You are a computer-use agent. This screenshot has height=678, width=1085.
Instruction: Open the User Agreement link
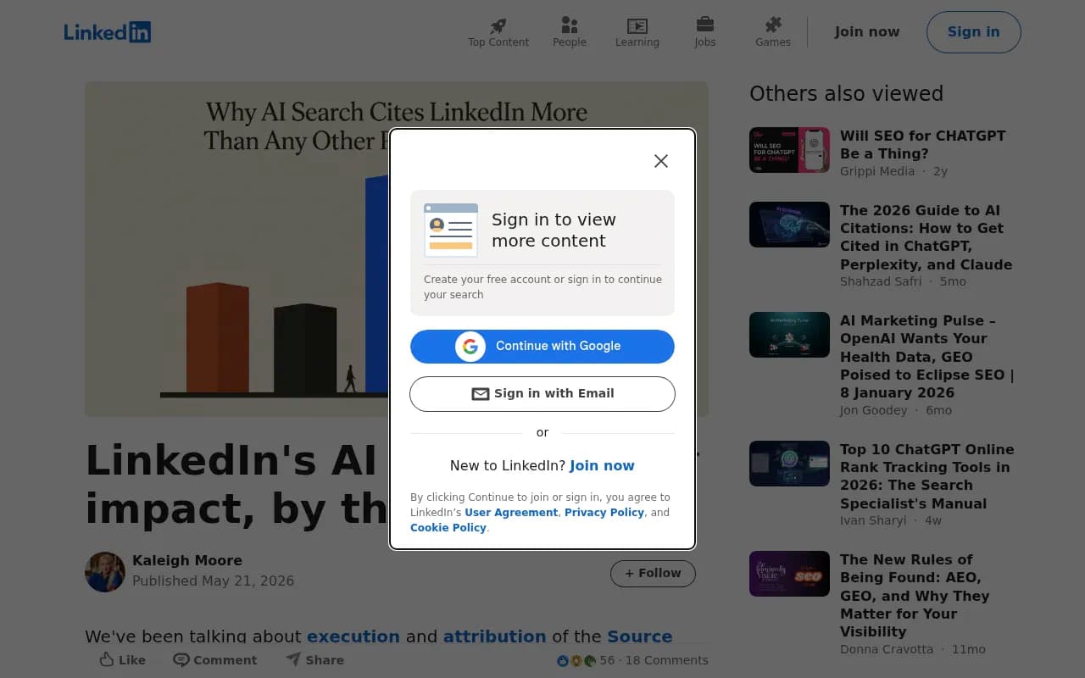(x=511, y=513)
